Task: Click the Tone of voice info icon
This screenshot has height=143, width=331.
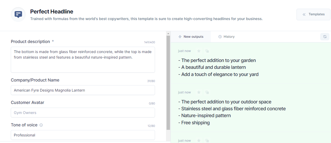Action: 41,125
